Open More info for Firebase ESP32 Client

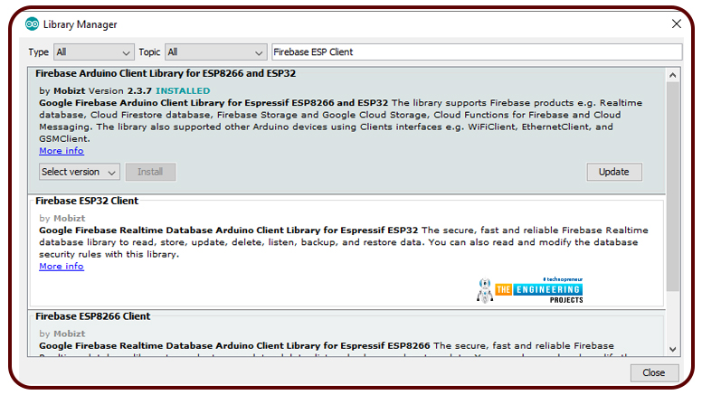[61, 267]
